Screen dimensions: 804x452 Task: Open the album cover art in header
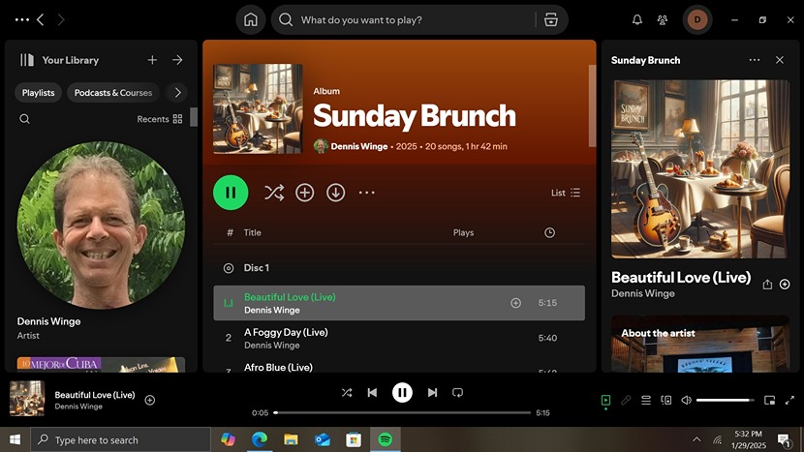(258, 108)
